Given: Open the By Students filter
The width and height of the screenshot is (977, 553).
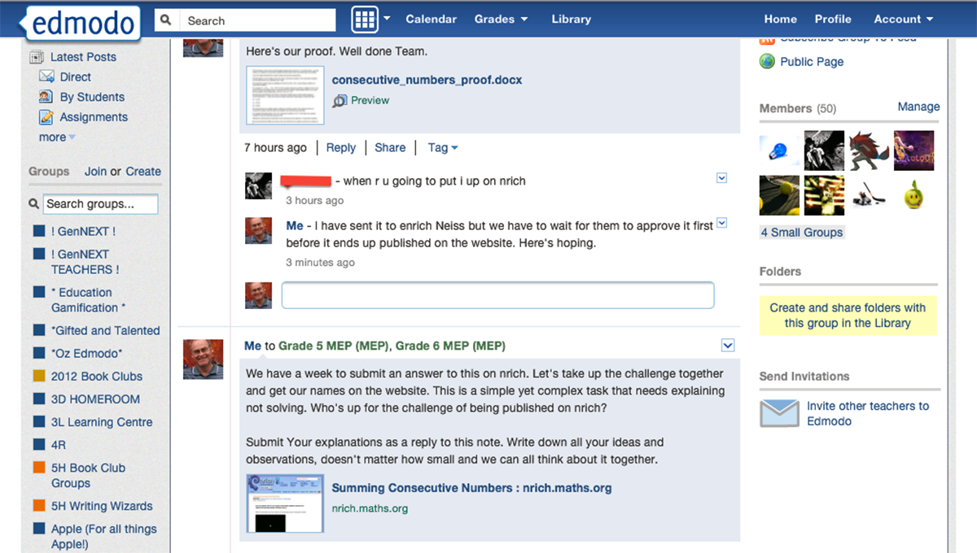Looking at the screenshot, I should [x=48, y=97].
